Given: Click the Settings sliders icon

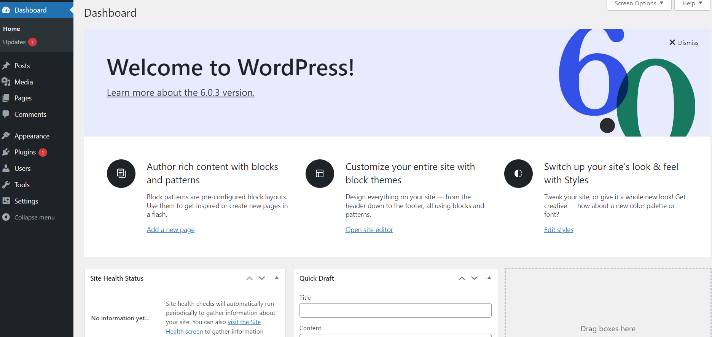Looking at the screenshot, I should (x=6, y=201).
